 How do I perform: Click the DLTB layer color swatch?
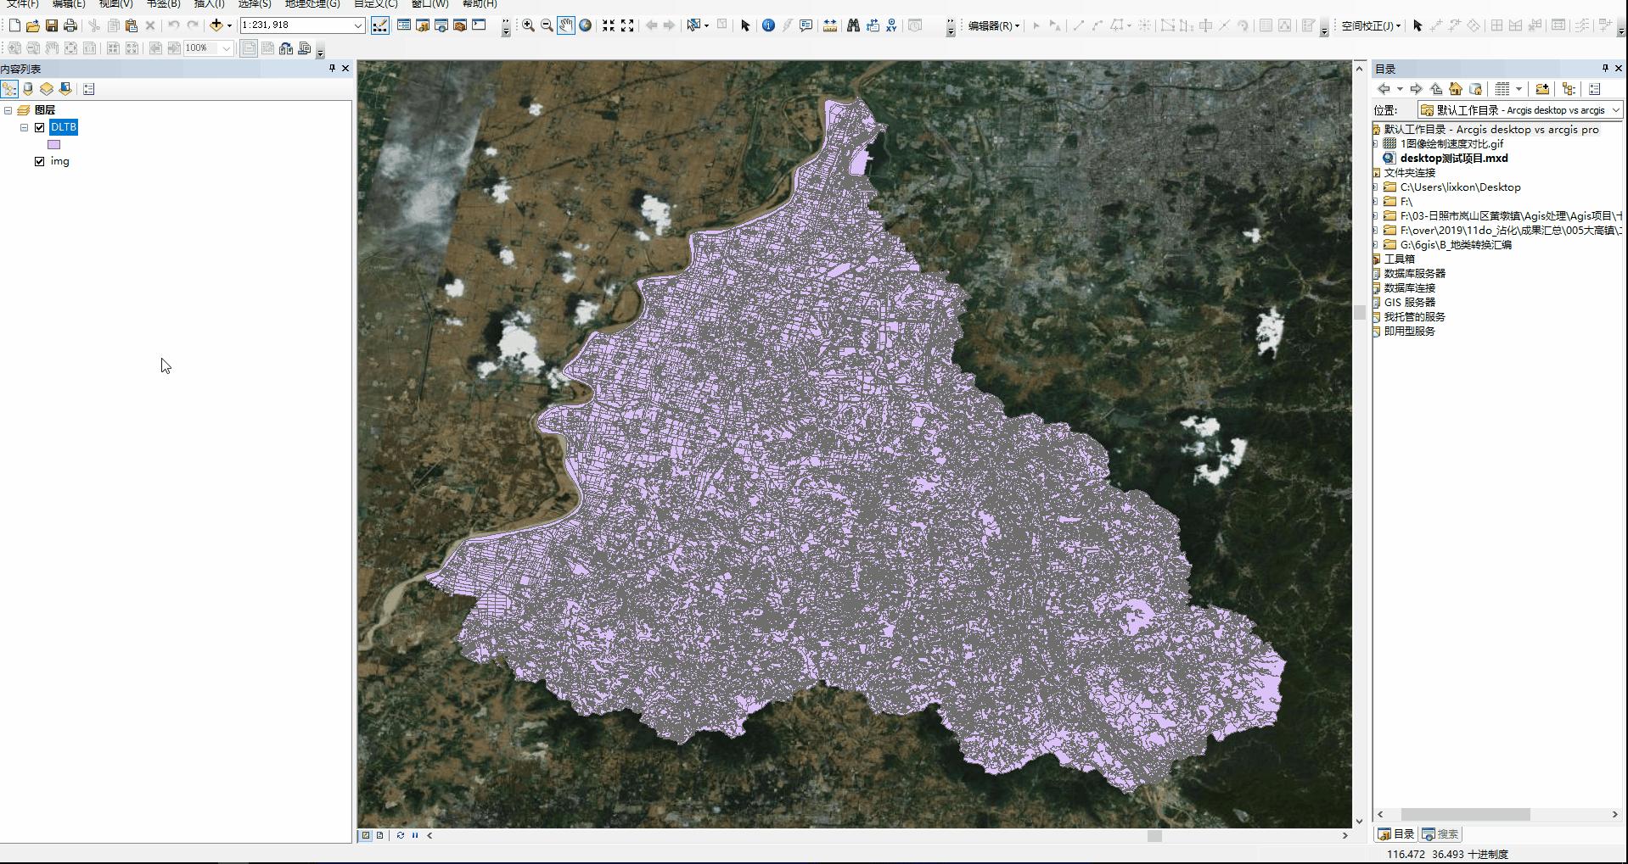(x=53, y=144)
